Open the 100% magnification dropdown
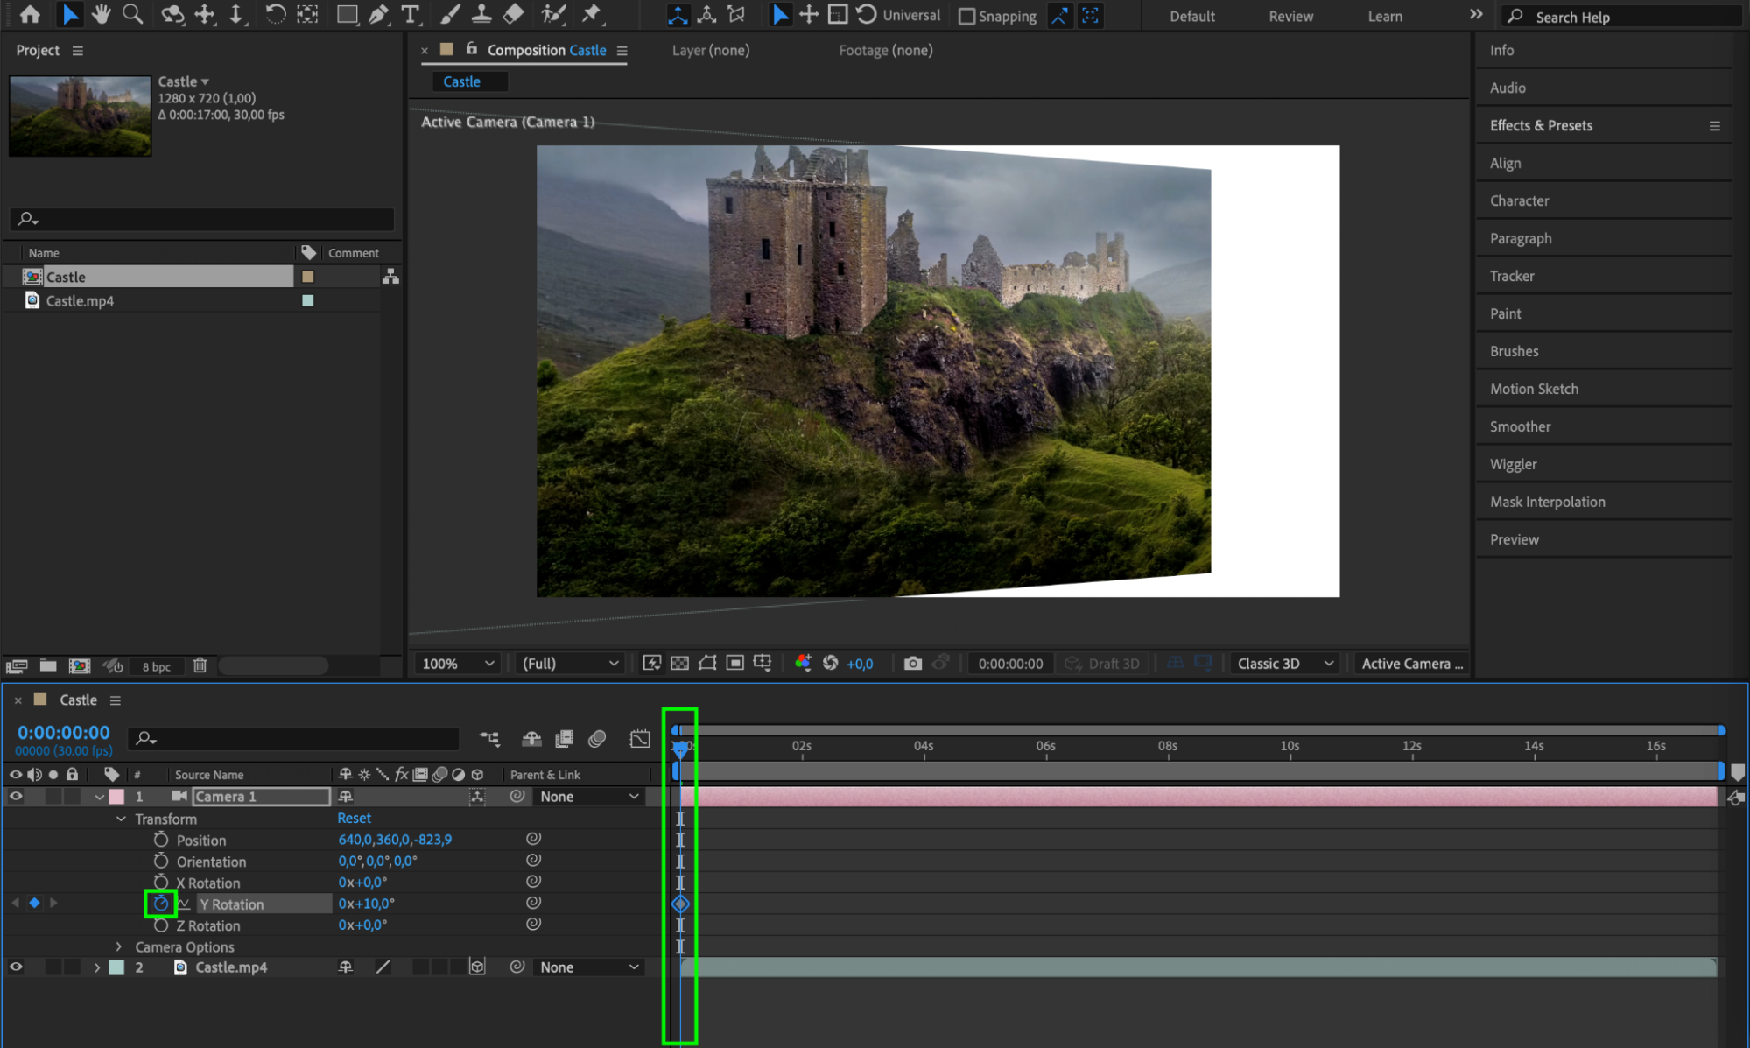 (x=458, y=664)
